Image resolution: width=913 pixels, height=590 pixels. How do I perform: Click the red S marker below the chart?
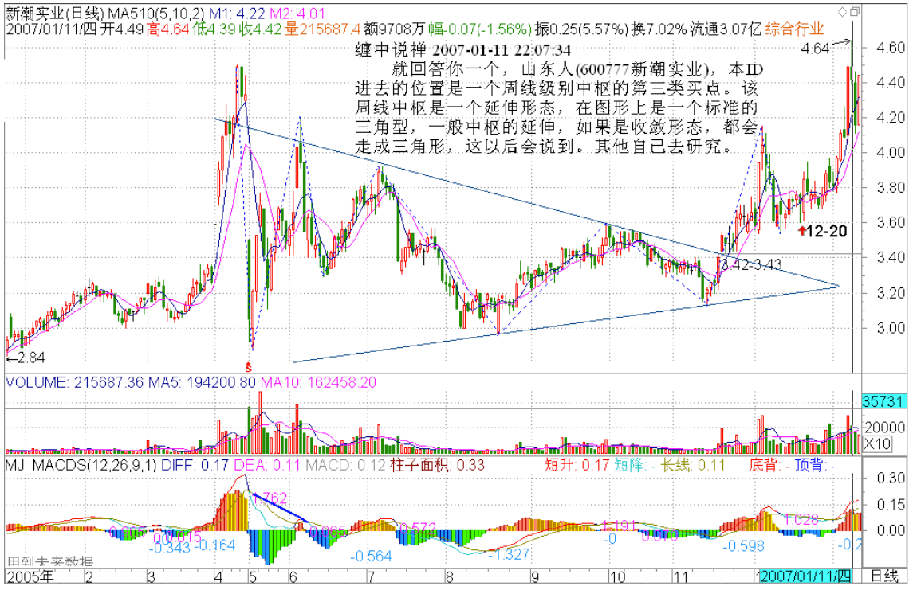[249, 367]
